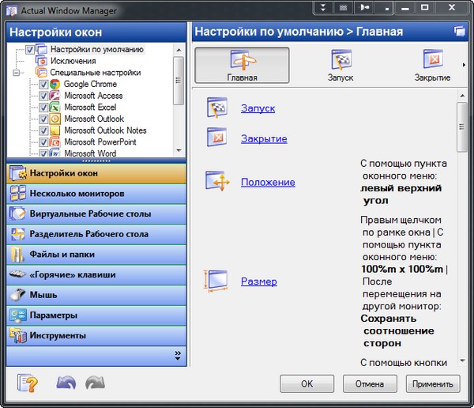Toggle the Microsoft Access checkbox
The height and width of the screenshot is (408, 474).
[43, 96]
